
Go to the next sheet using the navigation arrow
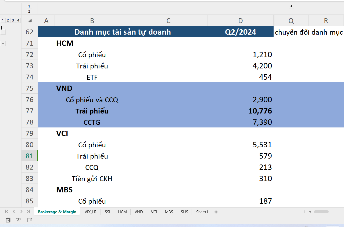click(21, 212)
